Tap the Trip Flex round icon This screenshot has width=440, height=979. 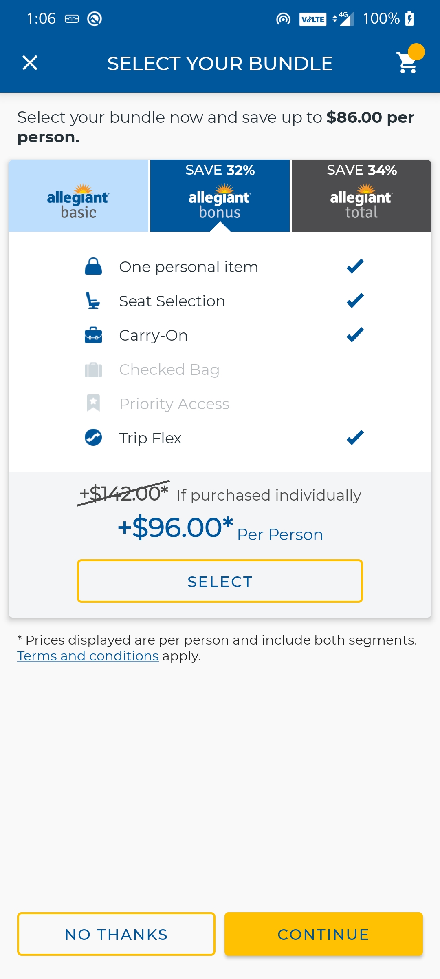point(93,438)
